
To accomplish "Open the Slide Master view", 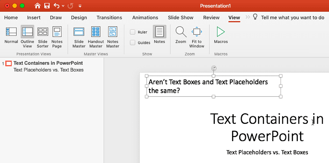I will tap(79, 37).
